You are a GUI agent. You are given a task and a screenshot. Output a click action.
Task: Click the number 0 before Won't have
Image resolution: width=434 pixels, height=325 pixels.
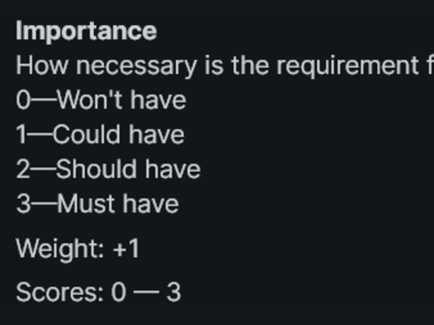click(x=23, y=100)
